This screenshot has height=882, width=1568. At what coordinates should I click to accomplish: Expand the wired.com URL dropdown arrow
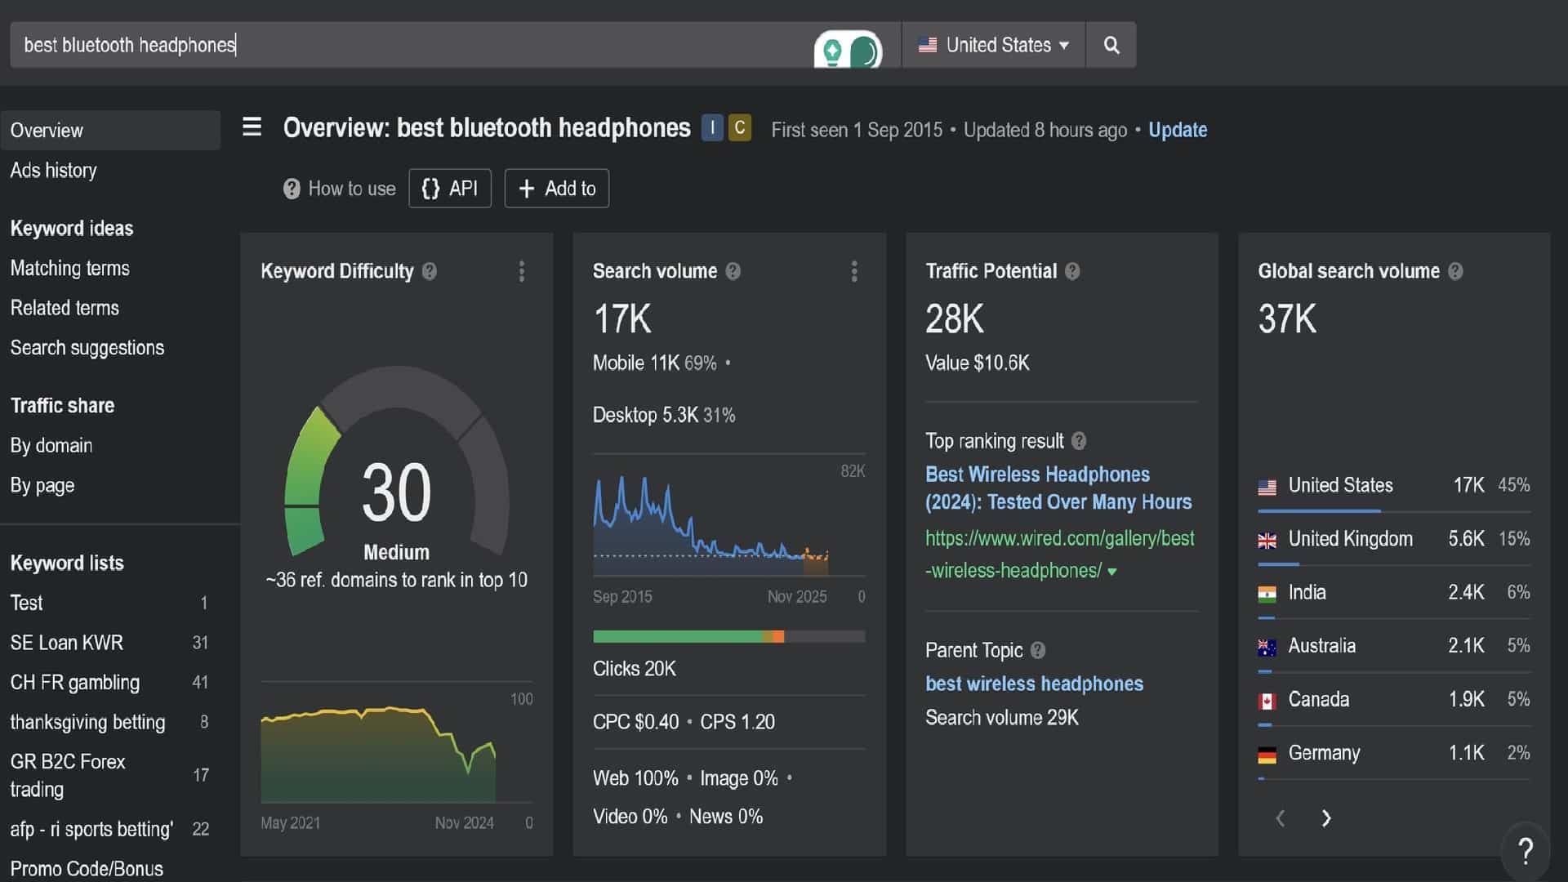(x=1111, y=572)
